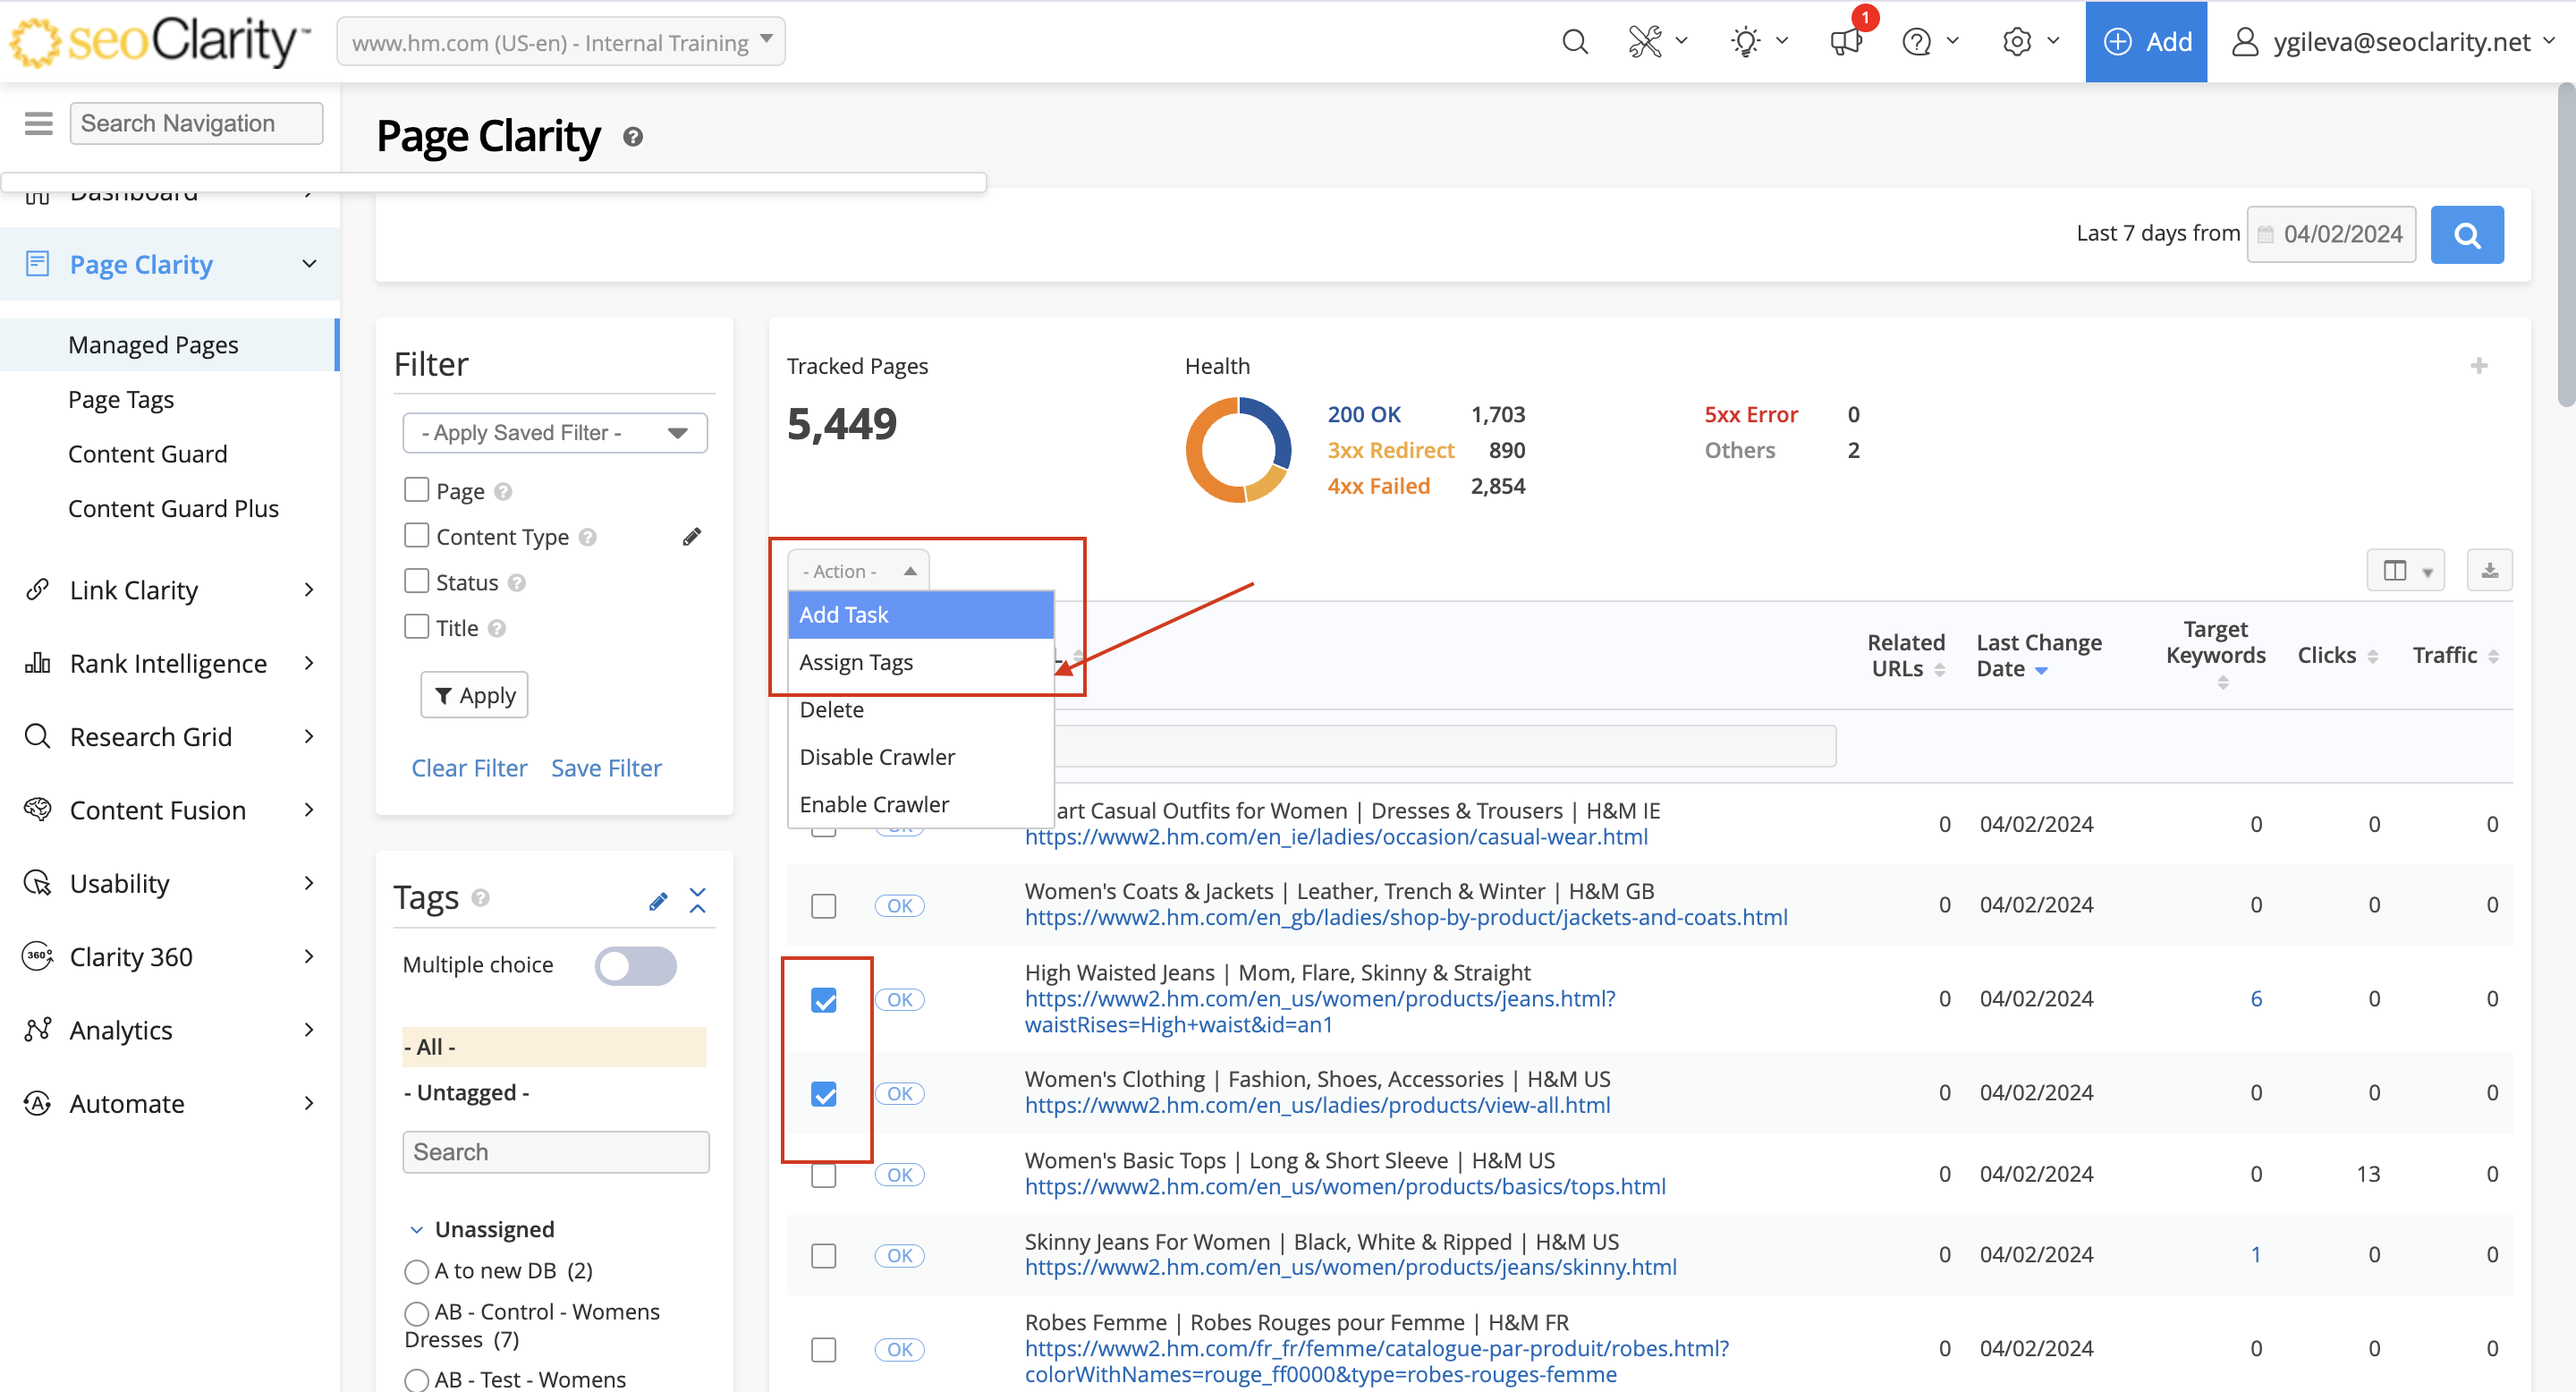Open the column selector dropdown above table
This screenshot has height=1392, width=2576.
coord(2405,571)
